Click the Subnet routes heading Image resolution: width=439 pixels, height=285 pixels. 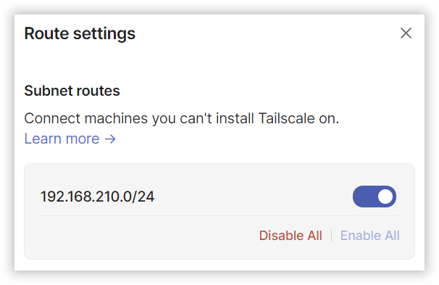click(x=72, y=91)
